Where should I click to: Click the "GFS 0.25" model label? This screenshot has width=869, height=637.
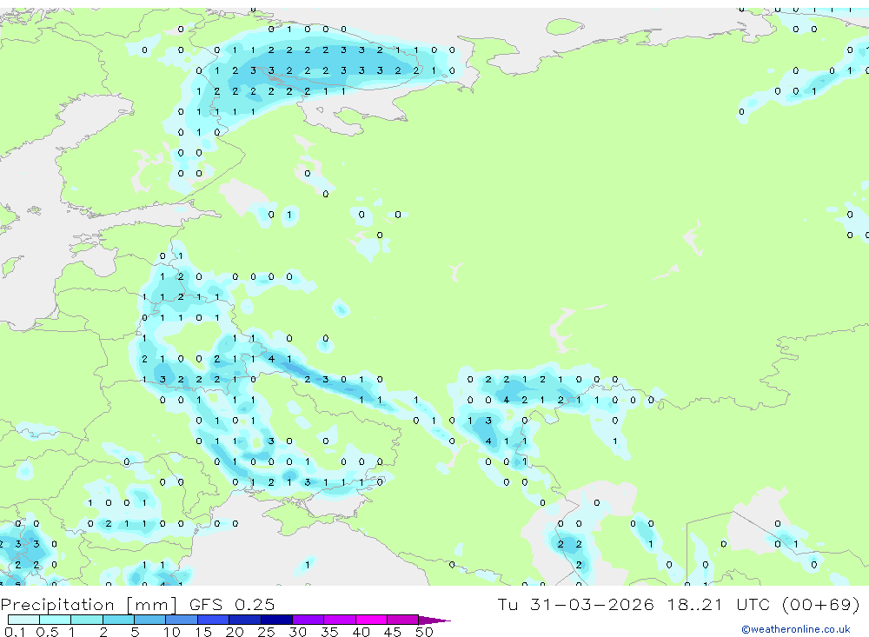232,604
